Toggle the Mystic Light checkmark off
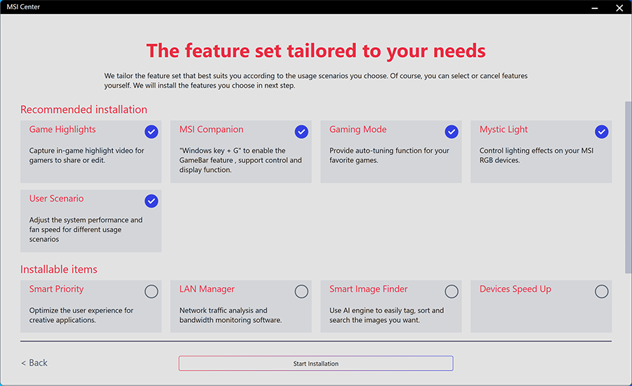The image size is (632, 386). pyautogui.click(x=601, y=132)
